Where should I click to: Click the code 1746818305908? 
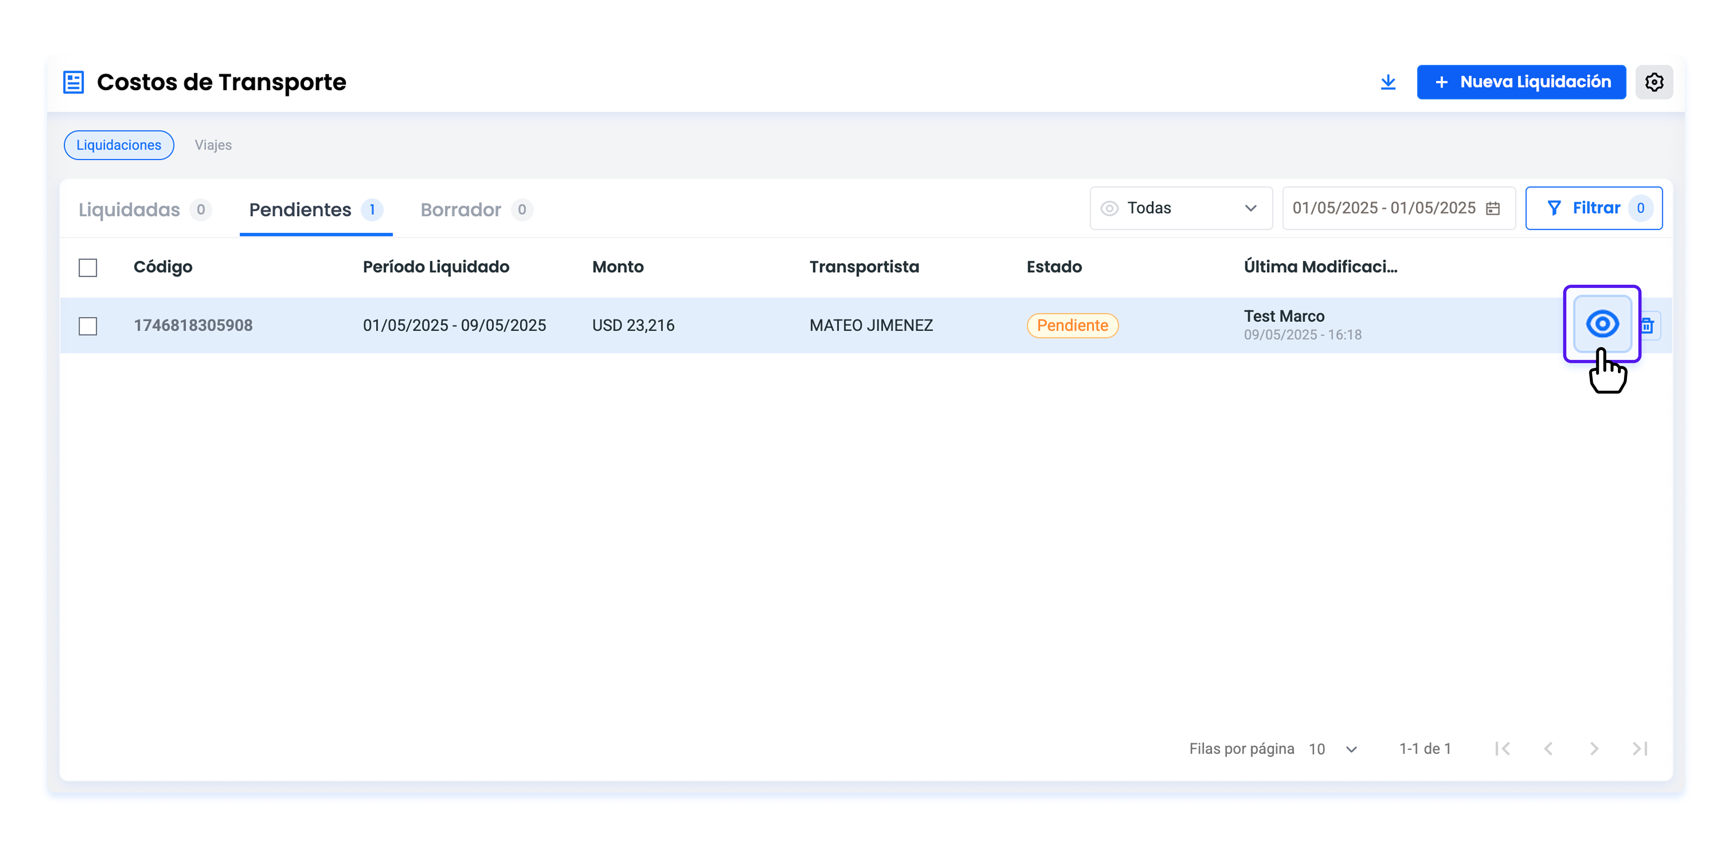click(193, 325)
